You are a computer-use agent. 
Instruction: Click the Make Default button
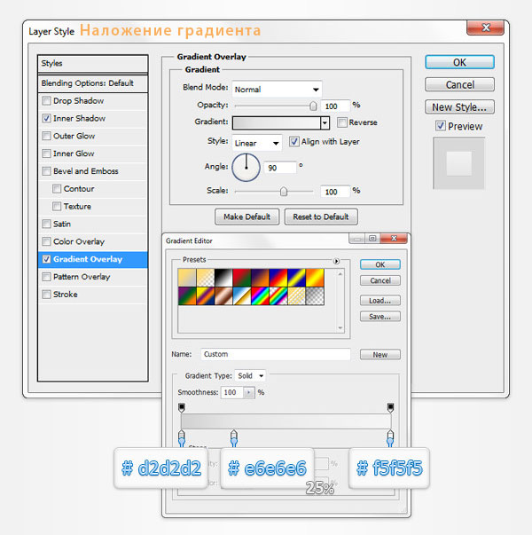[x=246, y=216]
